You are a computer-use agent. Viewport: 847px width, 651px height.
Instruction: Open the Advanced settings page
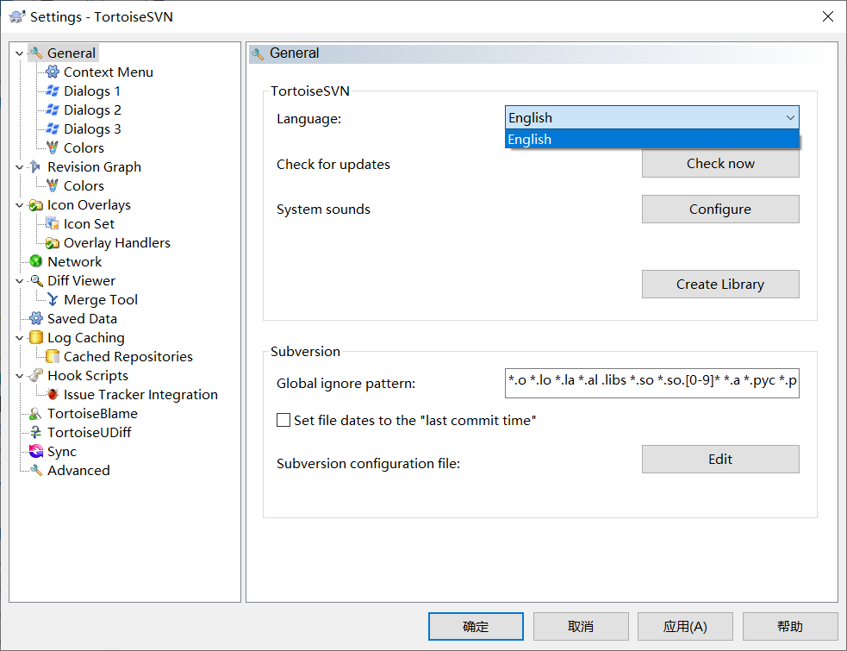coord(78,471)
